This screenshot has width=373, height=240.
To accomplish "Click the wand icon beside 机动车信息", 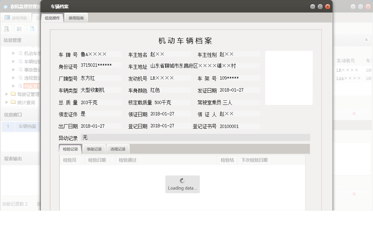I will click(21, 53).
